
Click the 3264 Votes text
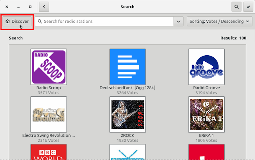[x=127, y=93]
